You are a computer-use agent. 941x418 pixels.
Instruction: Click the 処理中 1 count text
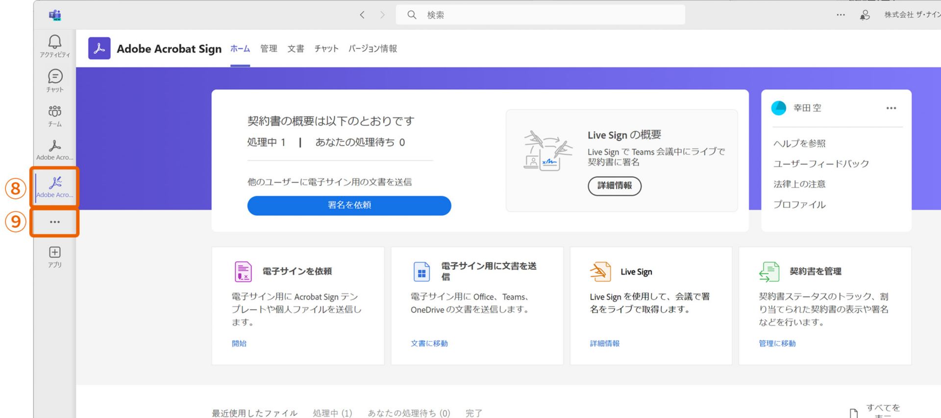[266, 142]
